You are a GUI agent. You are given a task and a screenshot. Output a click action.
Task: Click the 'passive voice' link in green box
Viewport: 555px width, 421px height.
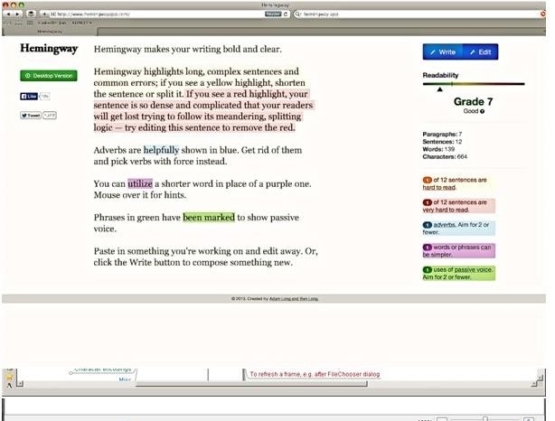coord(473,269)
